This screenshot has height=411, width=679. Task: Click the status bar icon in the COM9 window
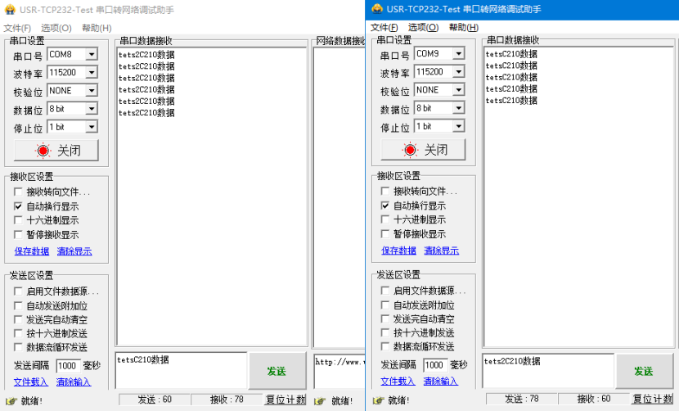pos(378,400)
